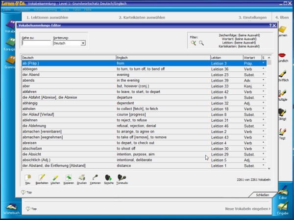Click step 1. Lektionen auswählen
The width and height of the screenshot is (294, 220).
pos(47,18)
